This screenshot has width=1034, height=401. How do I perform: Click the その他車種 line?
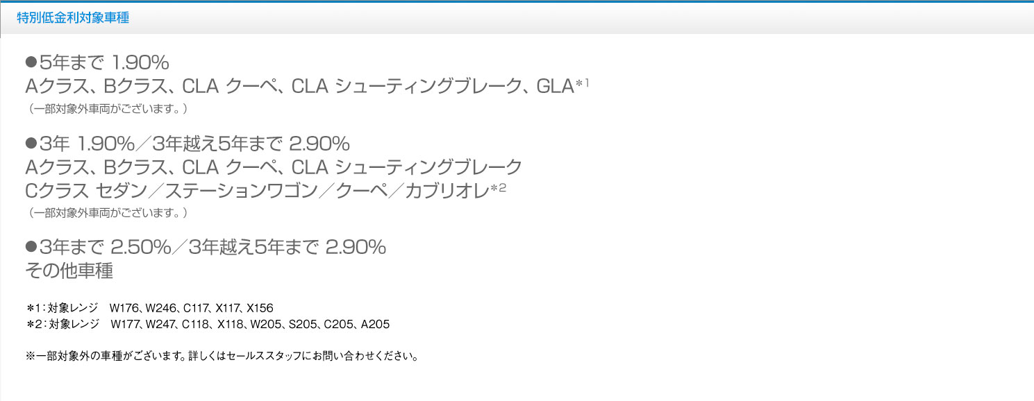click(x=69, y=271)
